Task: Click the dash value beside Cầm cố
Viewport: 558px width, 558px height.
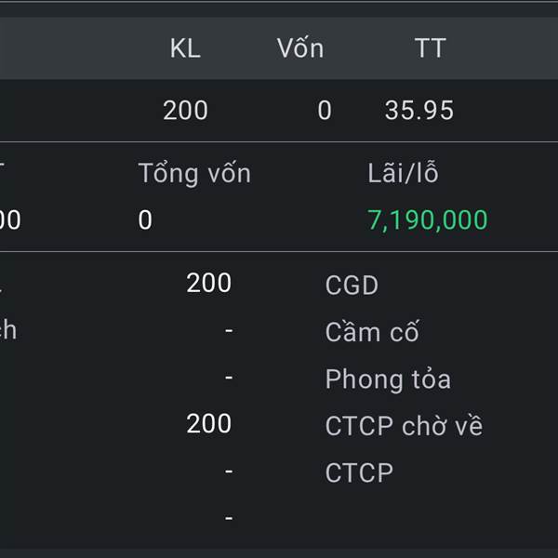Action: pos(229,331)
